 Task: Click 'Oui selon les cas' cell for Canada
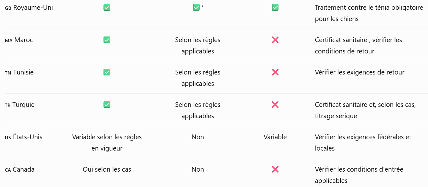(107, 169)
